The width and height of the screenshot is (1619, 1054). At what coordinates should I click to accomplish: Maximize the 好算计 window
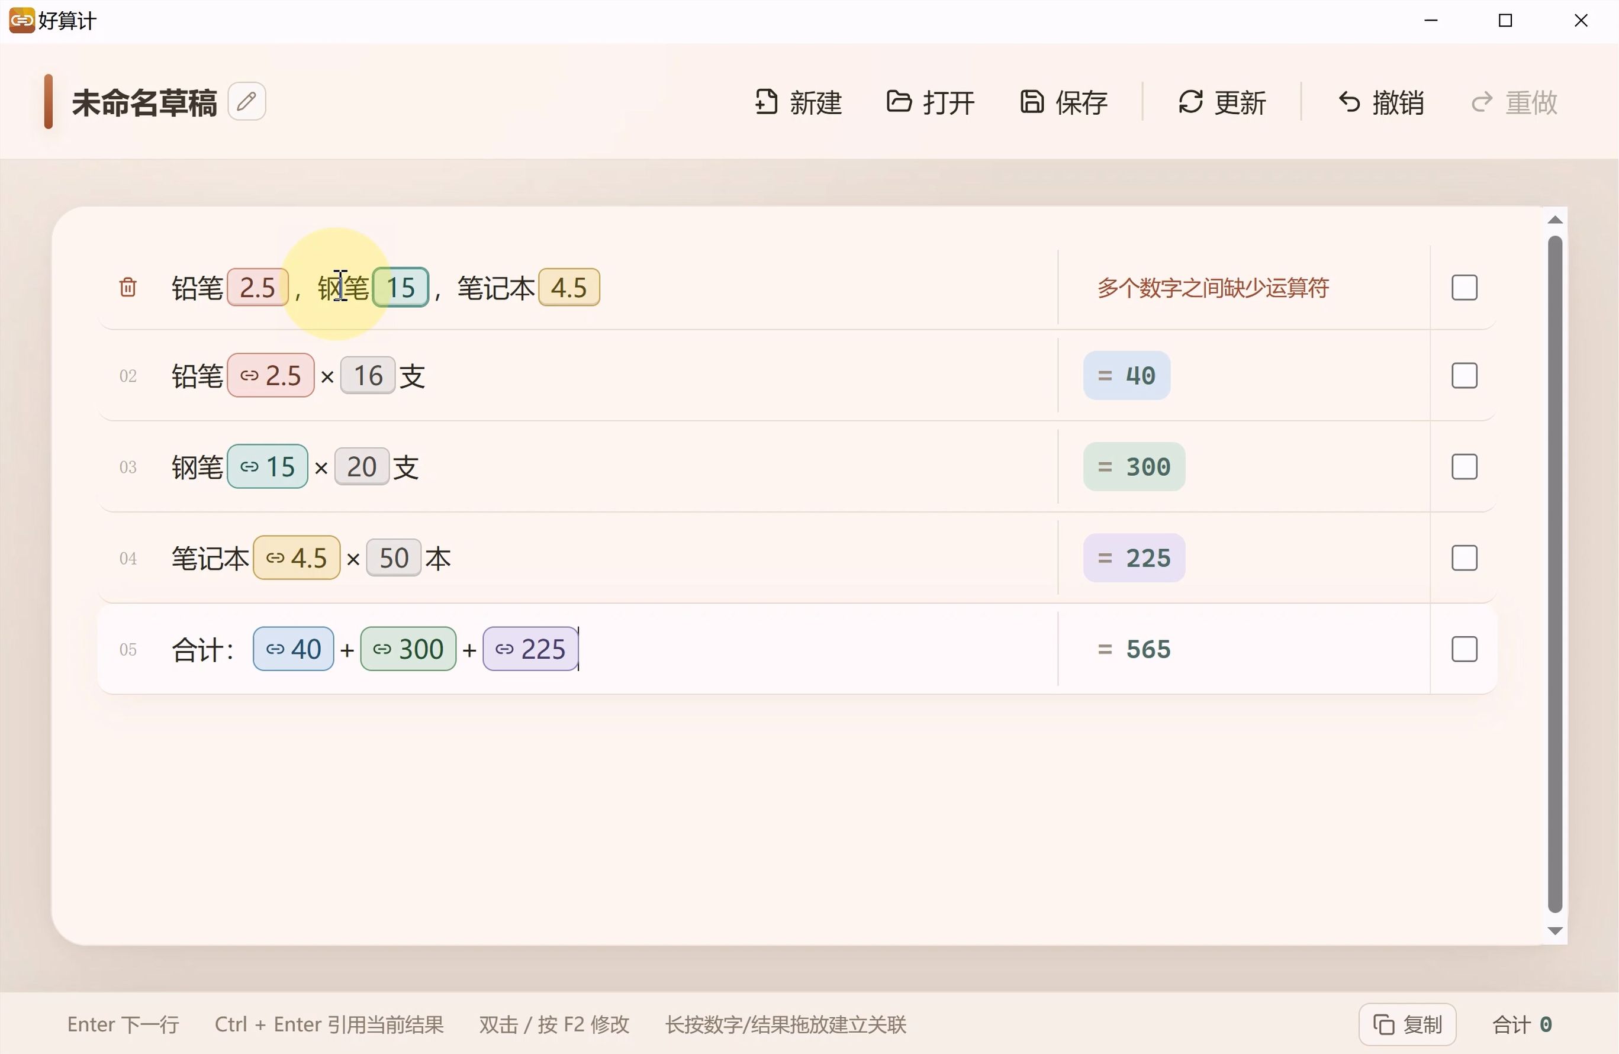[1505, 21]
